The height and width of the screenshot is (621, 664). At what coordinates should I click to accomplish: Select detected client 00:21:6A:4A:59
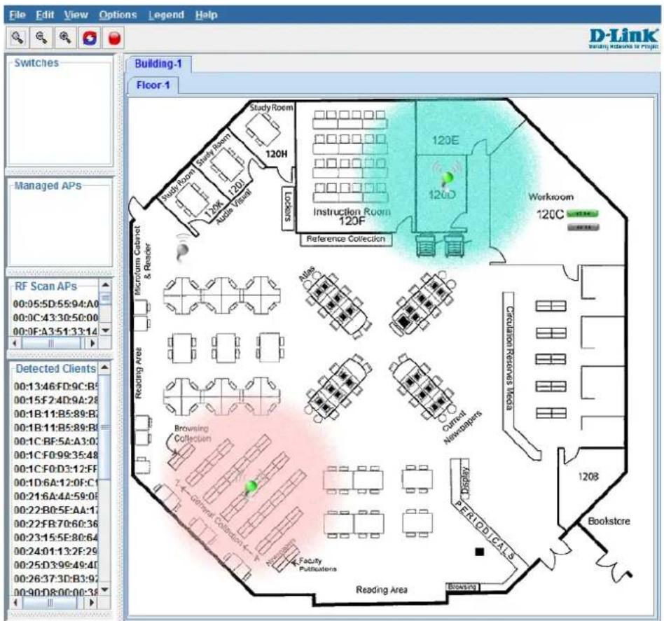[x=56, y=496]
